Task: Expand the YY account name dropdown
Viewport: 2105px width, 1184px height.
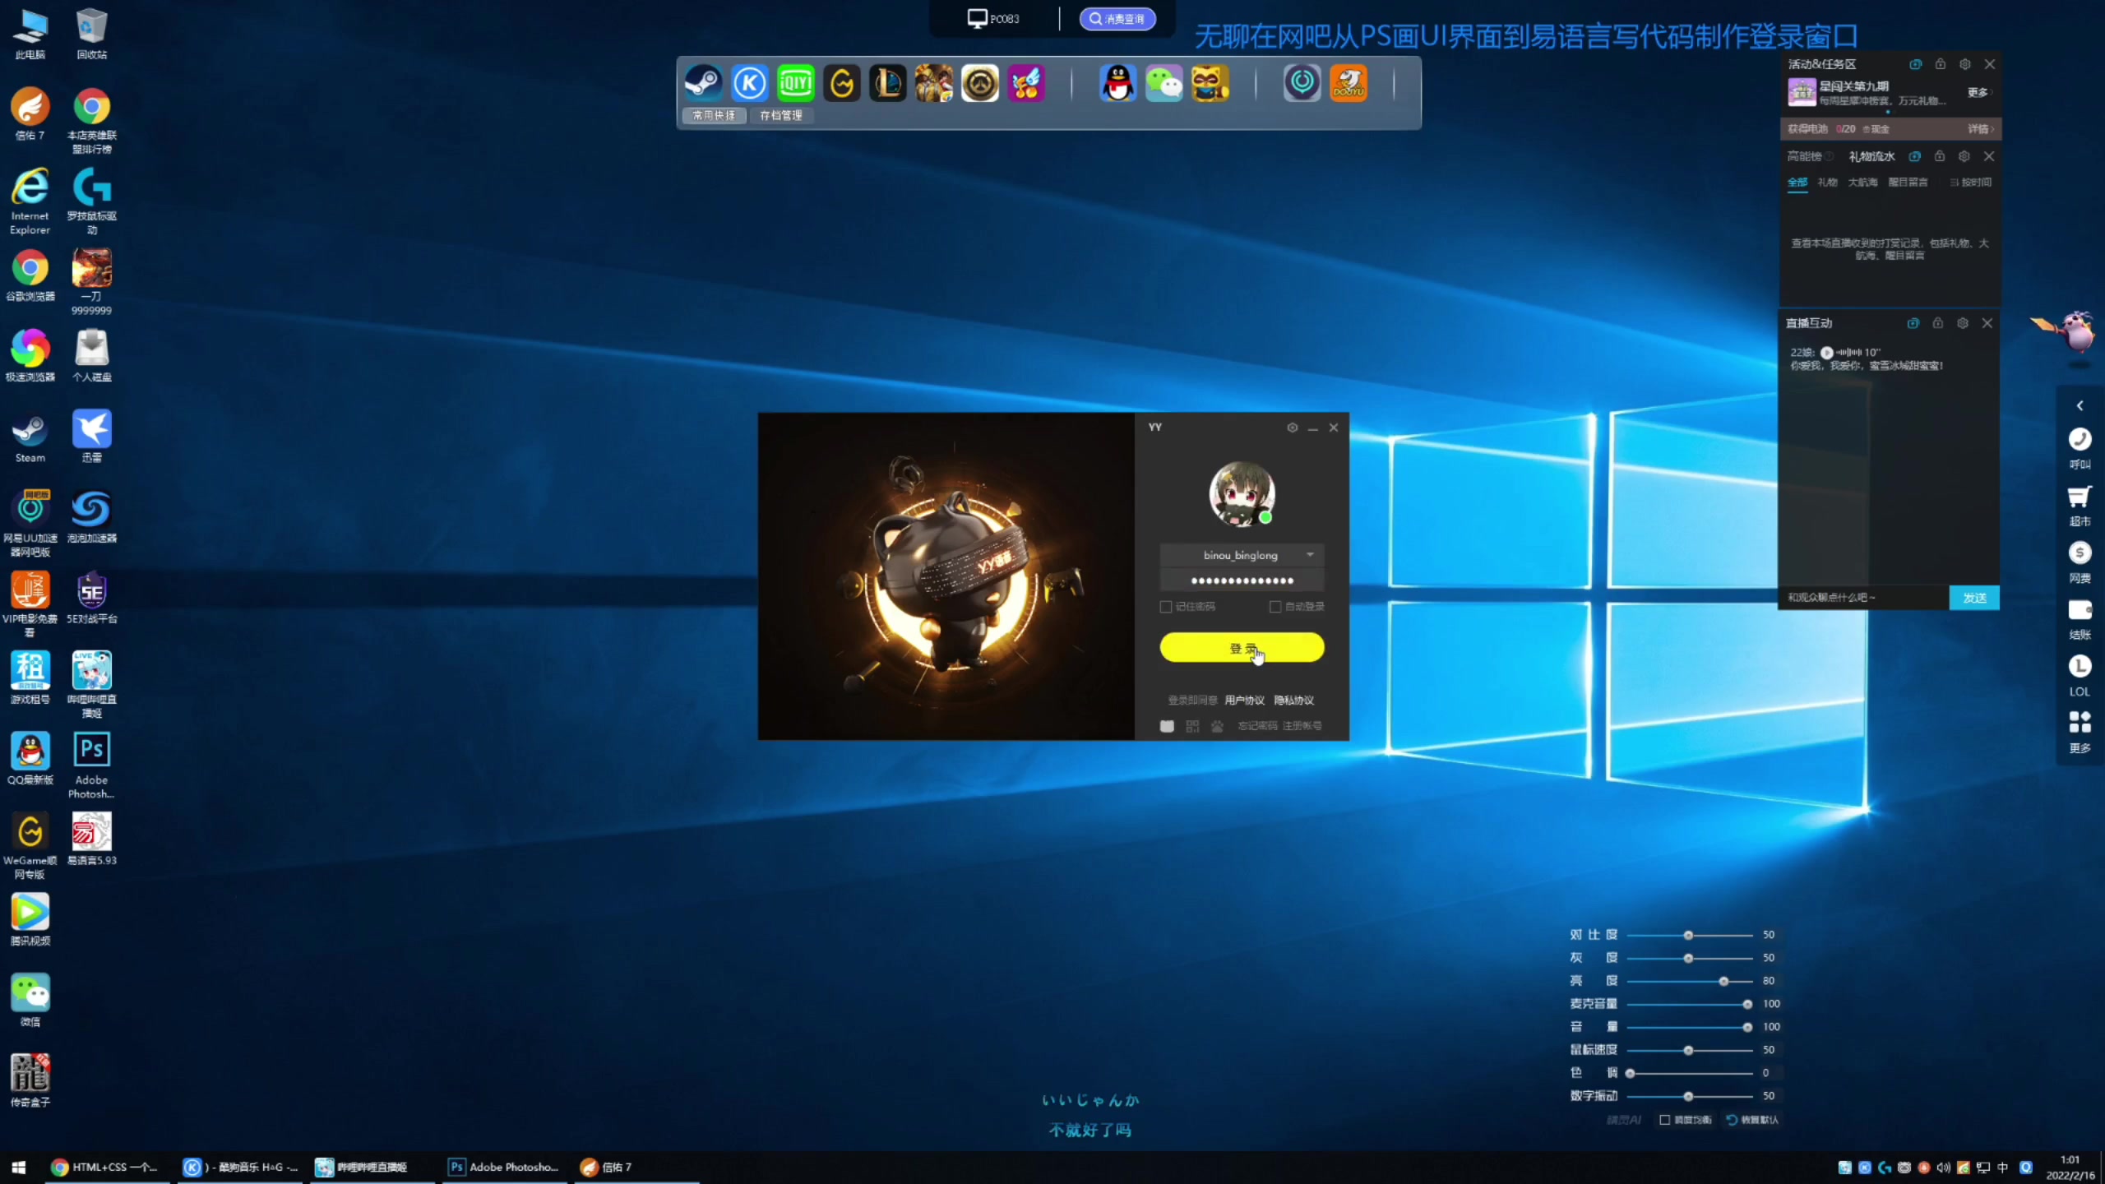Action: [x=1310, y=555]
